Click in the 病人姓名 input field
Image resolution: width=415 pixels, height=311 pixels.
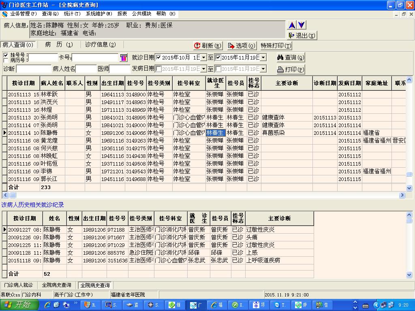(x=86, y=69)
